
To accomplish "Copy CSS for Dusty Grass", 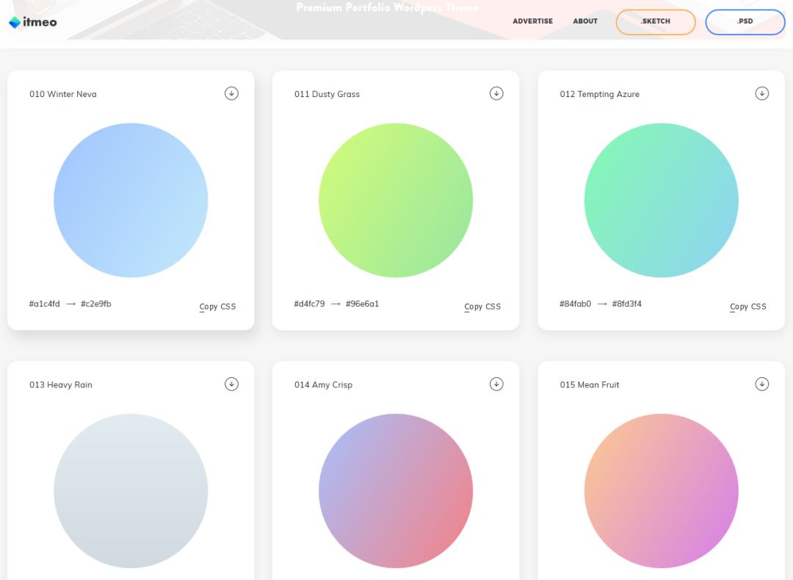I will point(482,307).
